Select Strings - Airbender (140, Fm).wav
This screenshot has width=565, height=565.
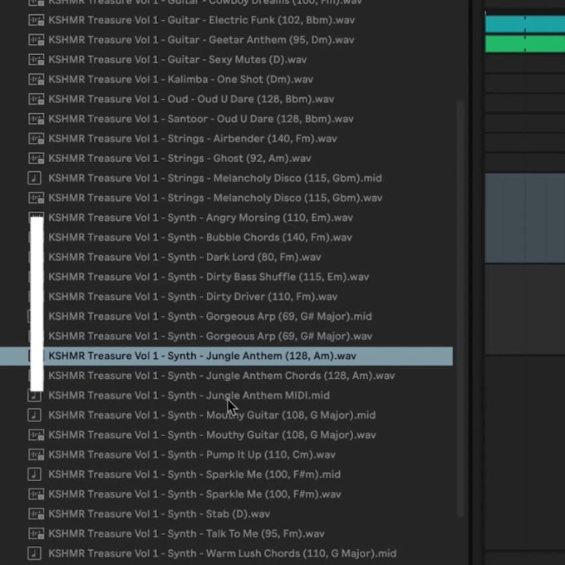(x=193, y=139)
